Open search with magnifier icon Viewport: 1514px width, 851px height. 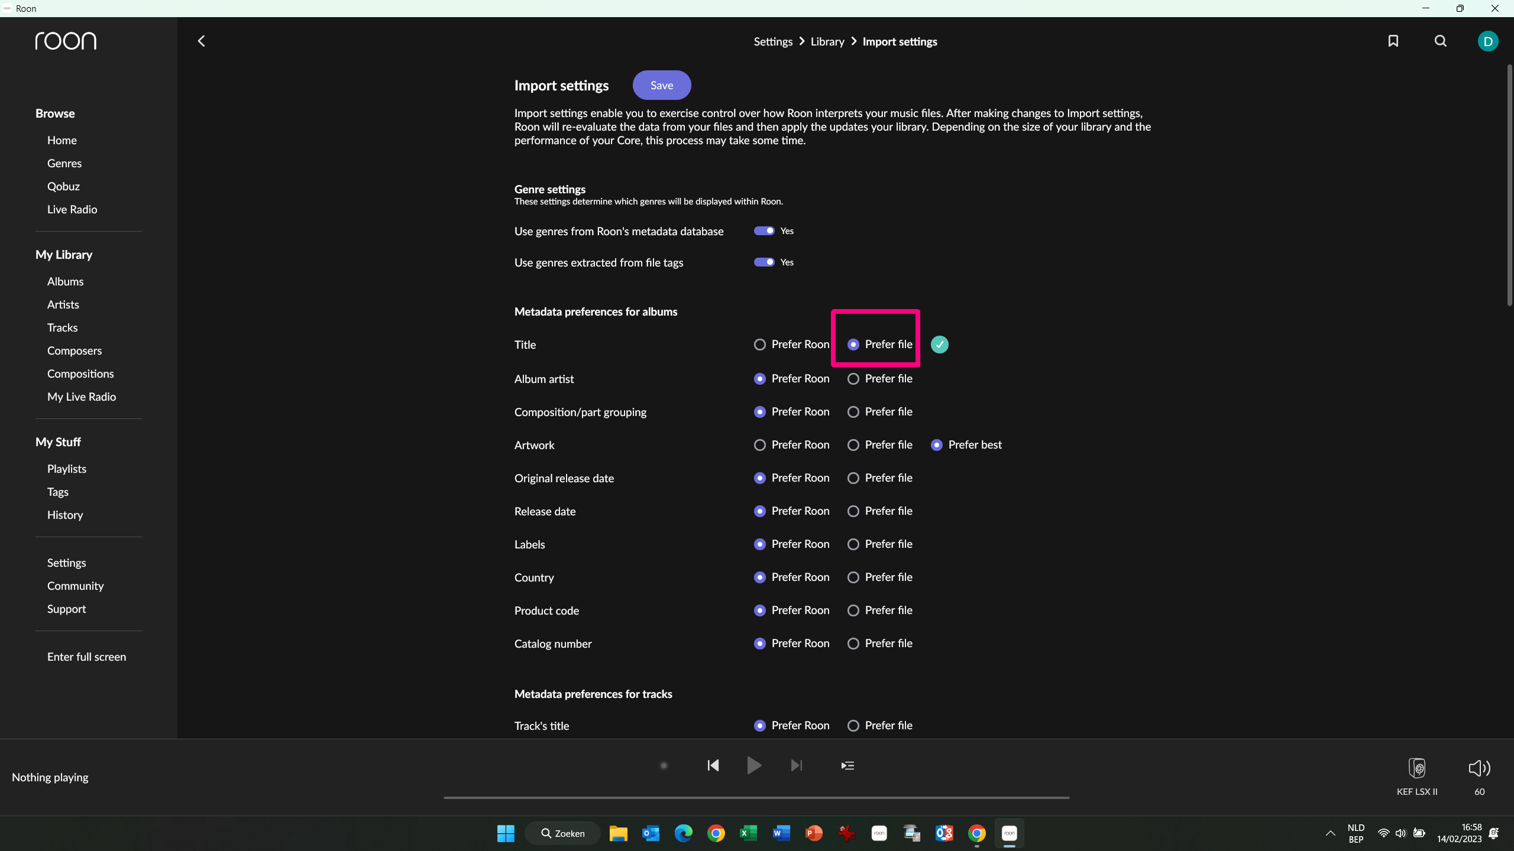1440,41
